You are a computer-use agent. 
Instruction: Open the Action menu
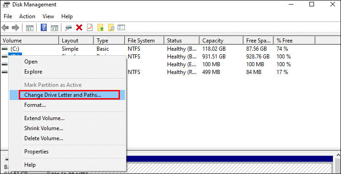tap(27, 16)
